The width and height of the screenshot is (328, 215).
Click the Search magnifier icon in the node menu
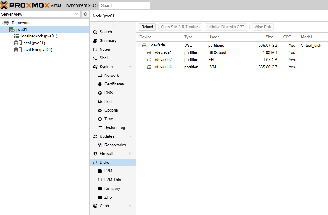95,32
